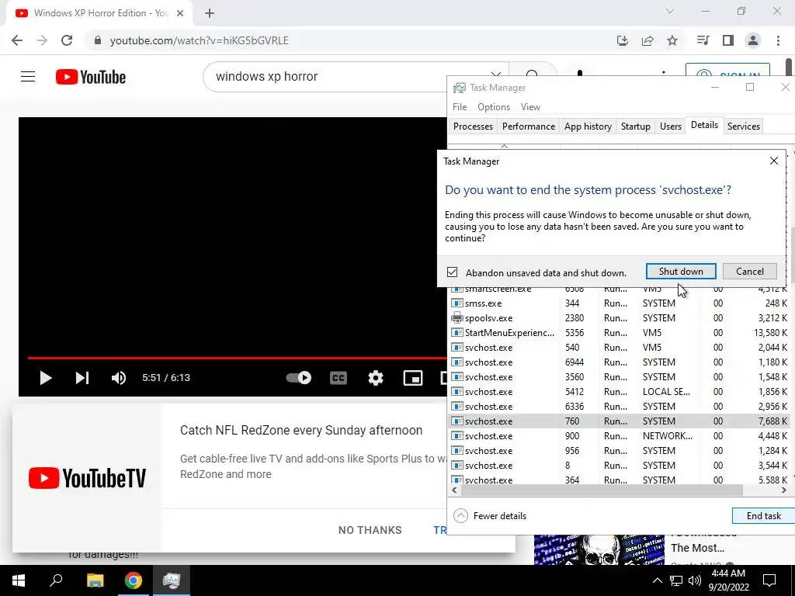Open a new browser tab with plus icon
The image size is (795, 596).
[210, 13]
